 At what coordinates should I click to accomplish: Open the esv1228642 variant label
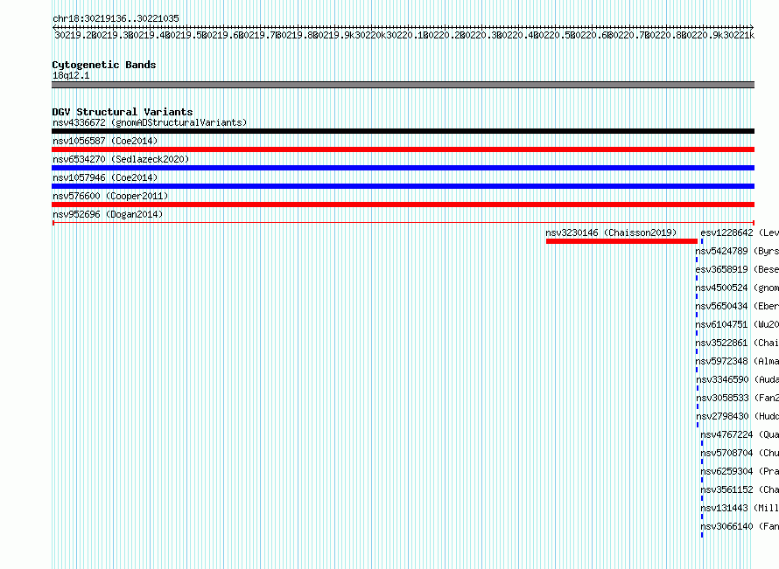click(740, 232)
